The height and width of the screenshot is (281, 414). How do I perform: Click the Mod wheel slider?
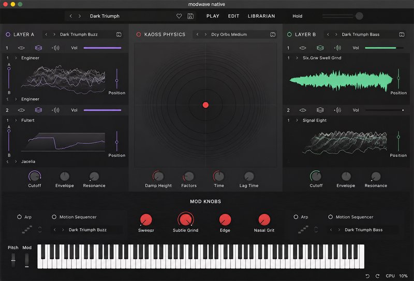pos(27,260)
